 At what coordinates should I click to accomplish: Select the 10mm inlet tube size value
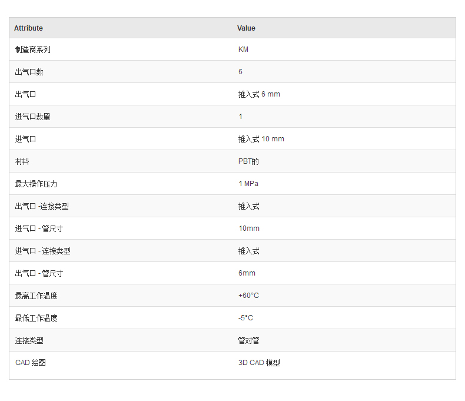(x=249, y=228)
